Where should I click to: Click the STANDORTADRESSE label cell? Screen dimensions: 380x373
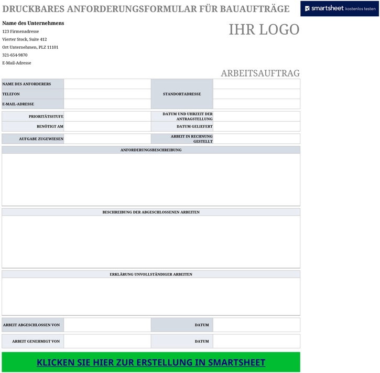[182, 94]
